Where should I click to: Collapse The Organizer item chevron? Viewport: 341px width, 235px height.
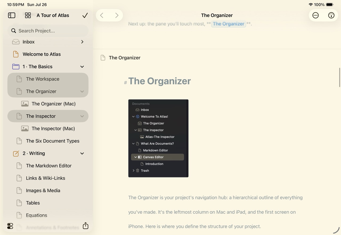[82, 91]
